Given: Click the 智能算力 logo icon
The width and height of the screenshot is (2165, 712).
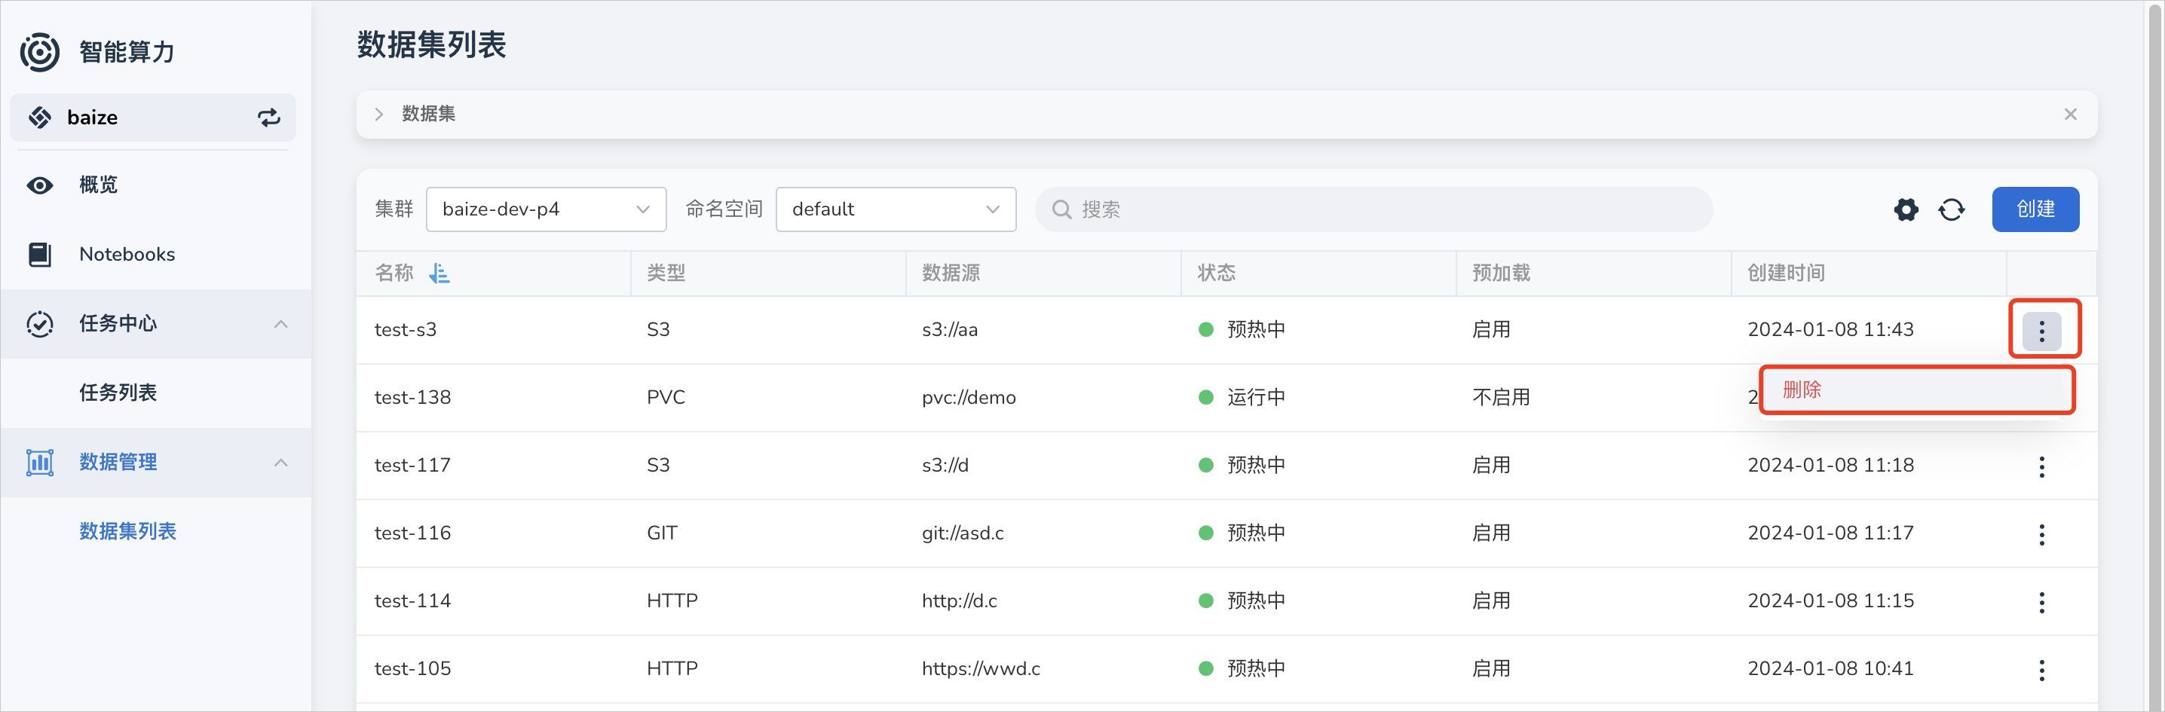Looking at the screenshot, I should pos(39,52).
